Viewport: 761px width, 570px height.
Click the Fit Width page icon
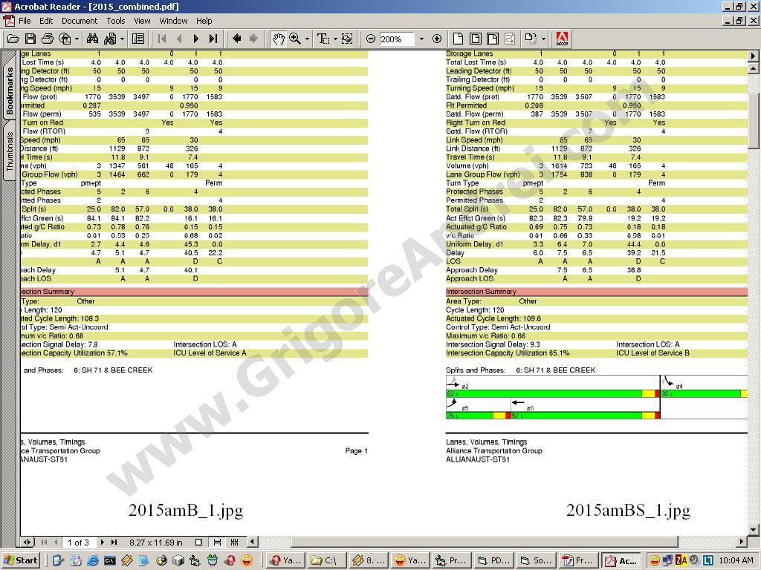[x=493, y=39]
